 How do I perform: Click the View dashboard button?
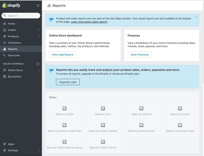[62, 55]
